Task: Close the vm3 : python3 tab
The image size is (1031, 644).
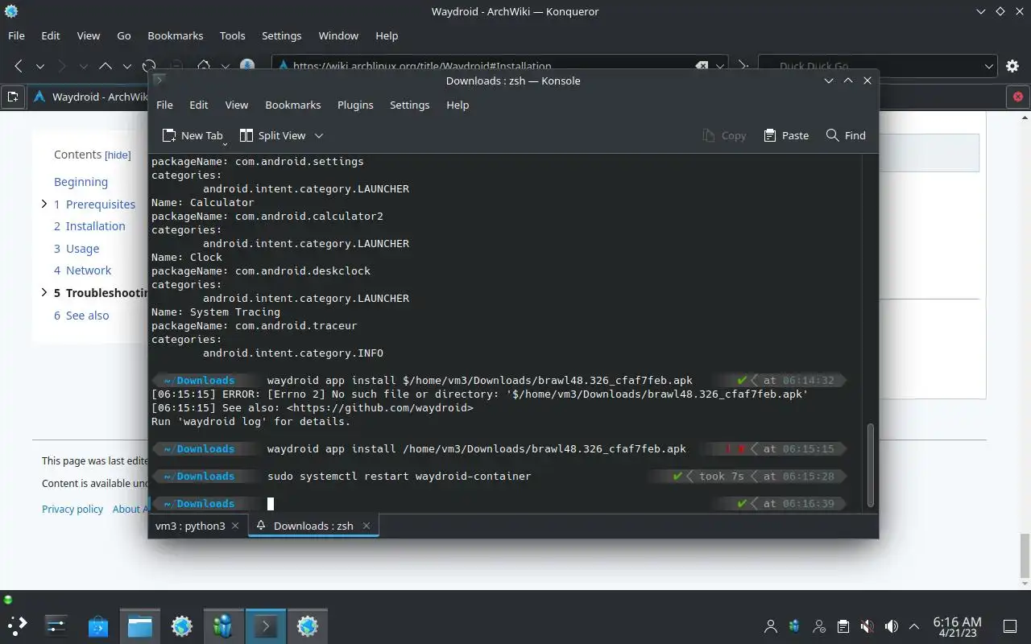Action: click(x=235, y=526)
